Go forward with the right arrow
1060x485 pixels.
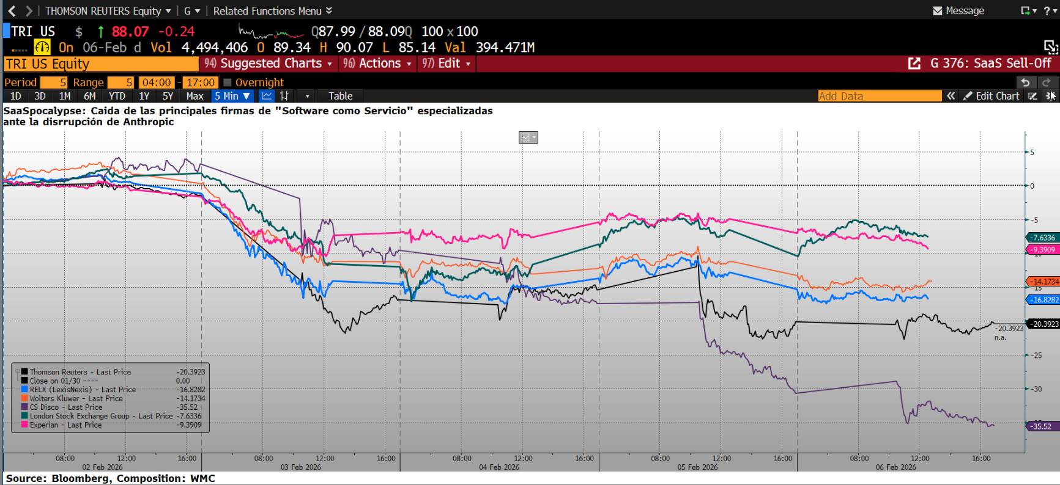tap(29, 10)
